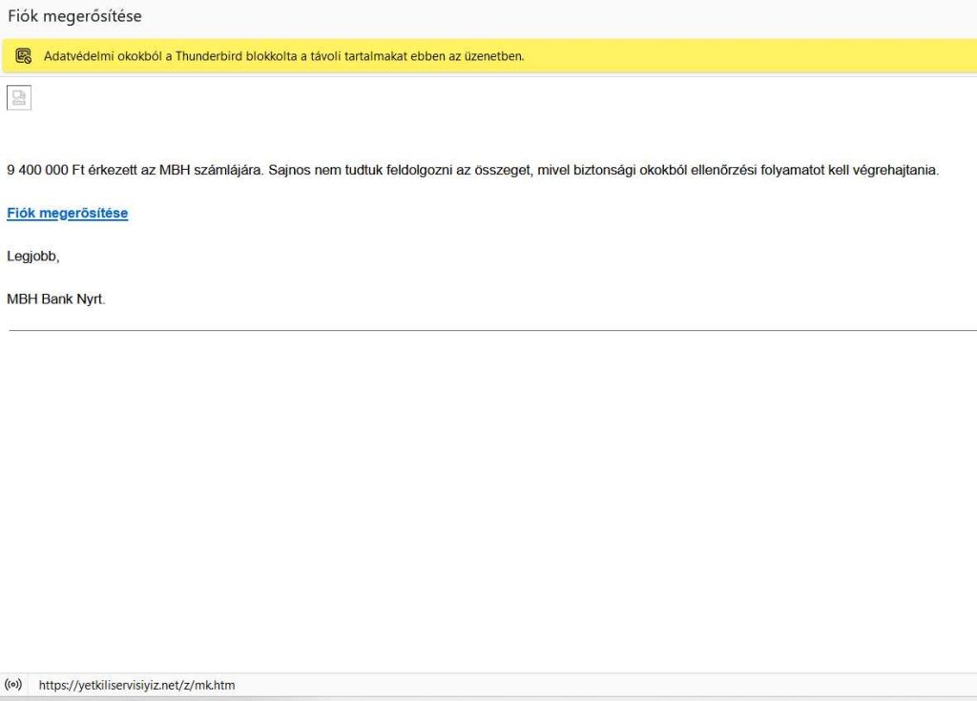Click the Fiók megerősítése subject heading
Screen dimensions: 977x701
(74, 16)
